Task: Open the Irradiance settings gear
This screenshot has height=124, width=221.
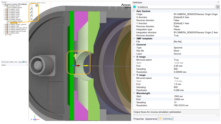Action: (x=218, y=7)
